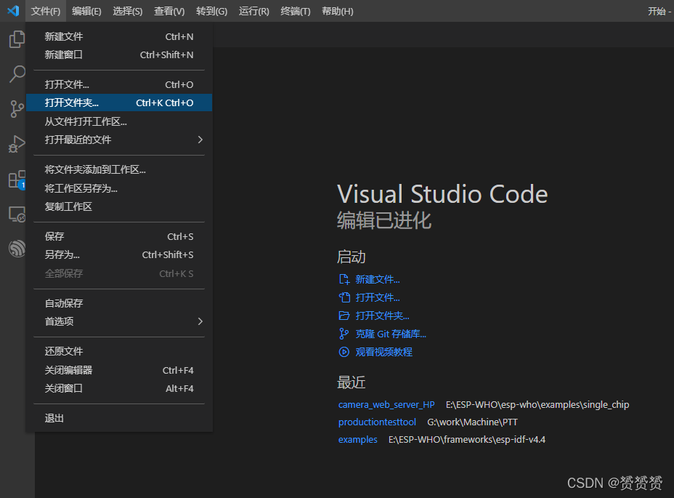The width and height of the screenshot is (674, 498).
Task: Click the 打开文件... welcome link
Action: tap(378, 297)
